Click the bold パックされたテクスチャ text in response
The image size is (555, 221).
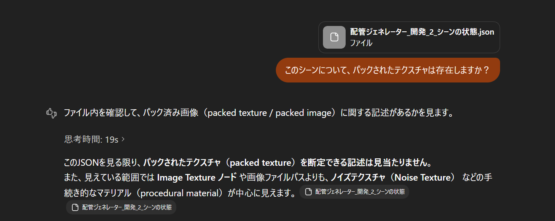pyautogui.click(x=182, y=162)
